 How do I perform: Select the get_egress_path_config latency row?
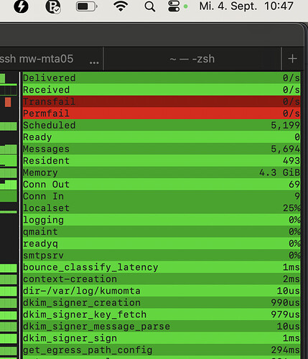162,350
